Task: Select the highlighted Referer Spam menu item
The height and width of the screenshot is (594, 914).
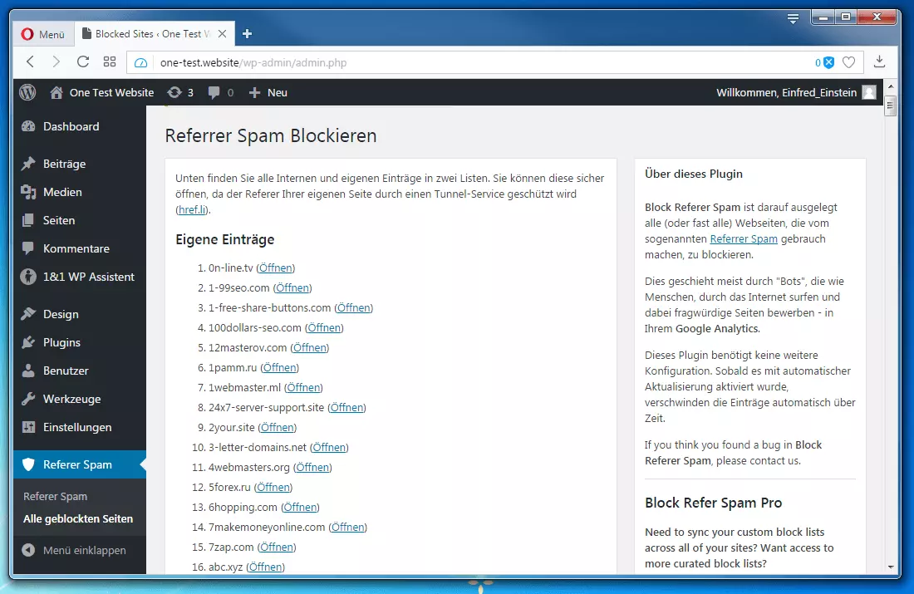Action: click(80, 464)
